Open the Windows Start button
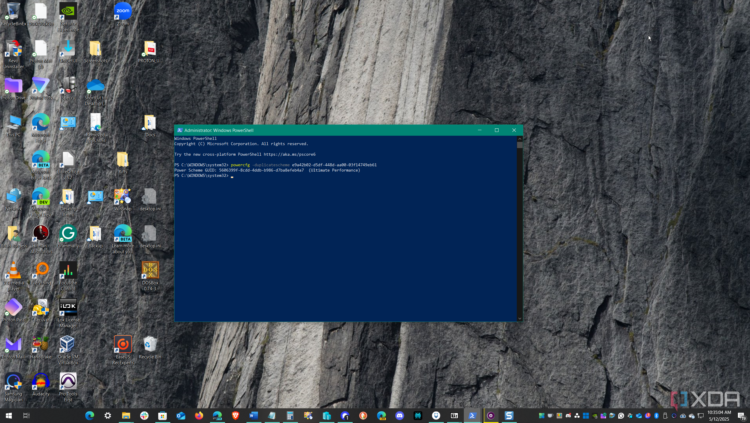Viewport: 750px width, 423px height. pyautogui.click(x=9, y=415)
